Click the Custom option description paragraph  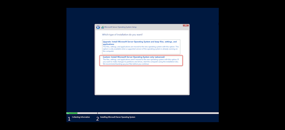[141, 62]
